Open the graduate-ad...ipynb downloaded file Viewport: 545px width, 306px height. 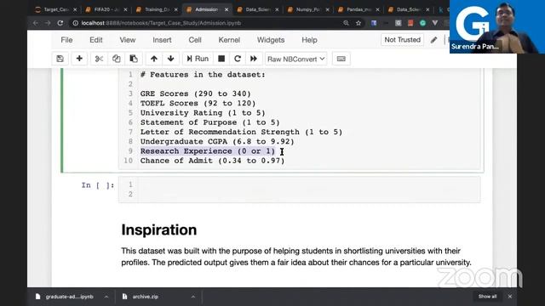tap(69, 297)
